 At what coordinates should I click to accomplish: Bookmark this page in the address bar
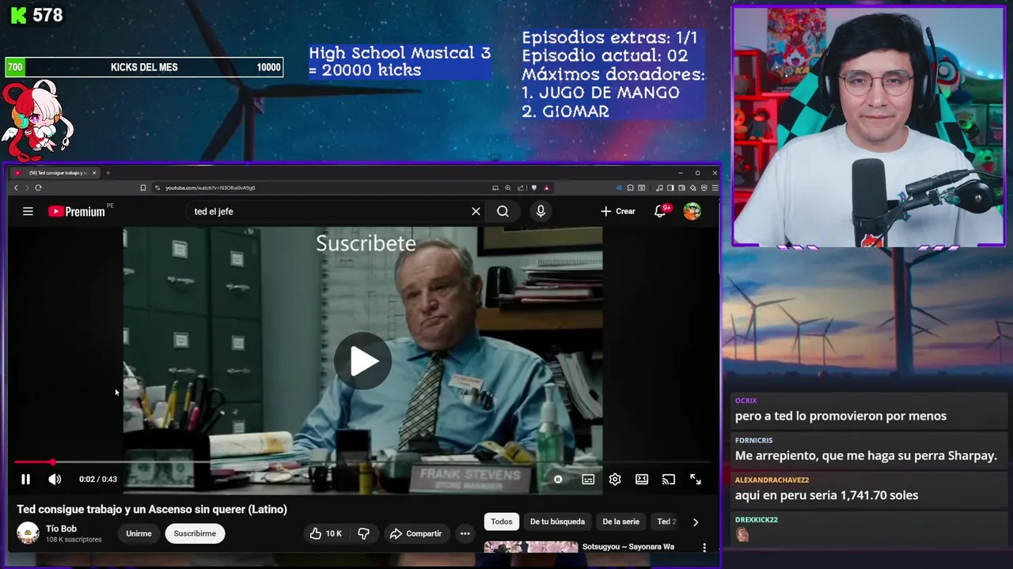click(143, 187)
